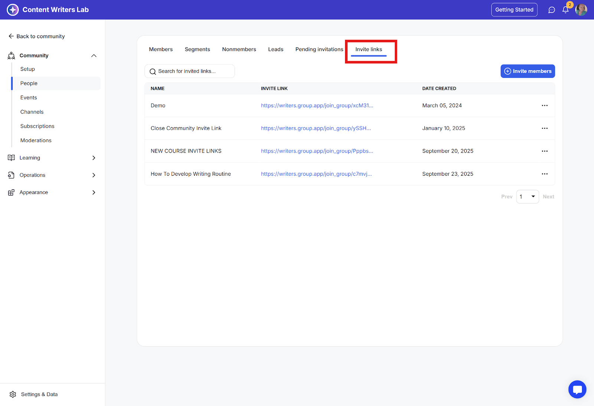Open options for How To Develop Writing Routine

tap(545, 174)
